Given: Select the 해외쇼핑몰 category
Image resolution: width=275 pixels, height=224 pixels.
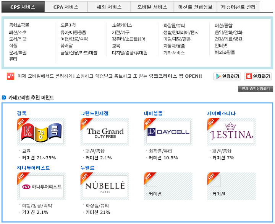Looking at the screenshot, I should [225, 52].
